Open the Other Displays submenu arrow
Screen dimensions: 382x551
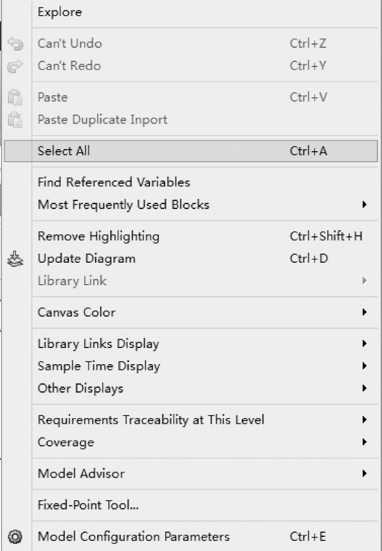click(364, 388)
